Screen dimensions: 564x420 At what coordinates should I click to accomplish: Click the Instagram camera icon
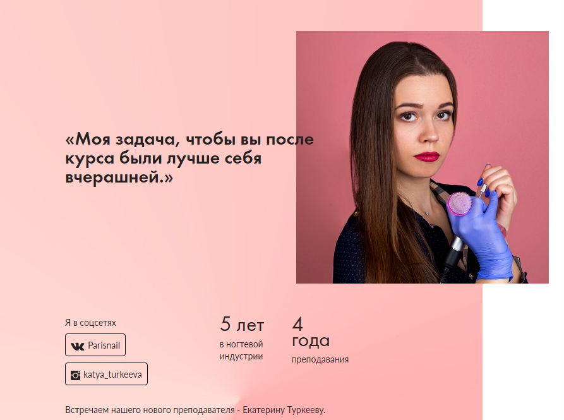[75, 375]
